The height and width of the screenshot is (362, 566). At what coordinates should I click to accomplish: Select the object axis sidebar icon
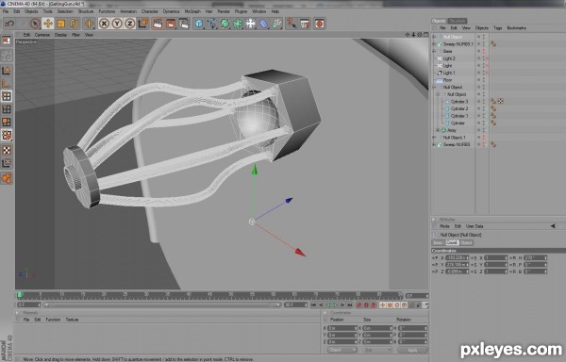7,83
